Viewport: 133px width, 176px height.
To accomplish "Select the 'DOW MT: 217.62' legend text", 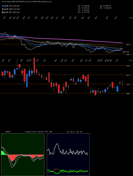I will click(12, 9).
